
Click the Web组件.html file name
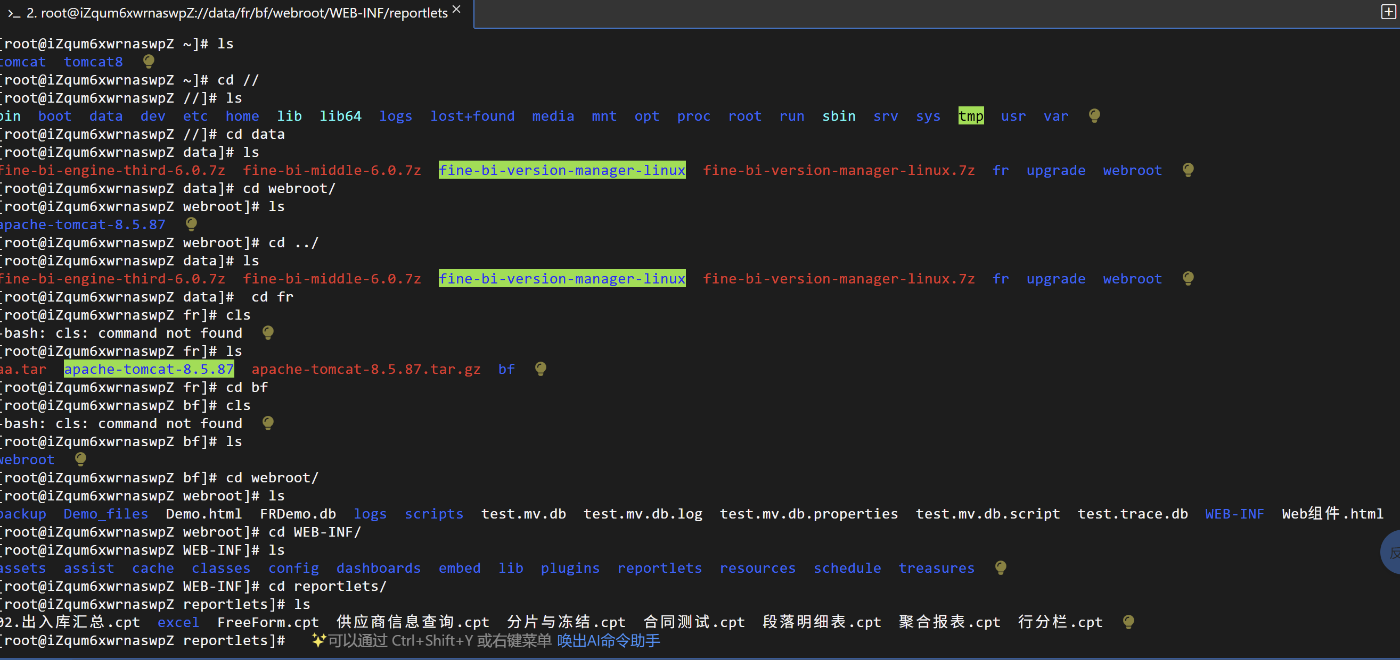1332,513
